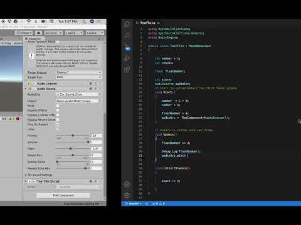Toggle the Audio Source enabled checkbox

pyautogui.click(x=34, y=89)
